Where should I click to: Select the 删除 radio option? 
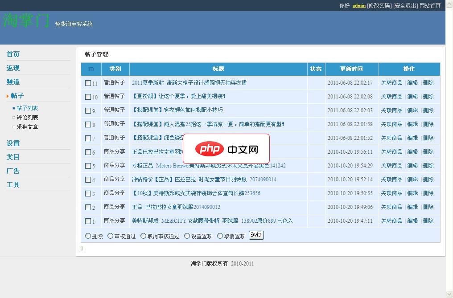(88, 235)
